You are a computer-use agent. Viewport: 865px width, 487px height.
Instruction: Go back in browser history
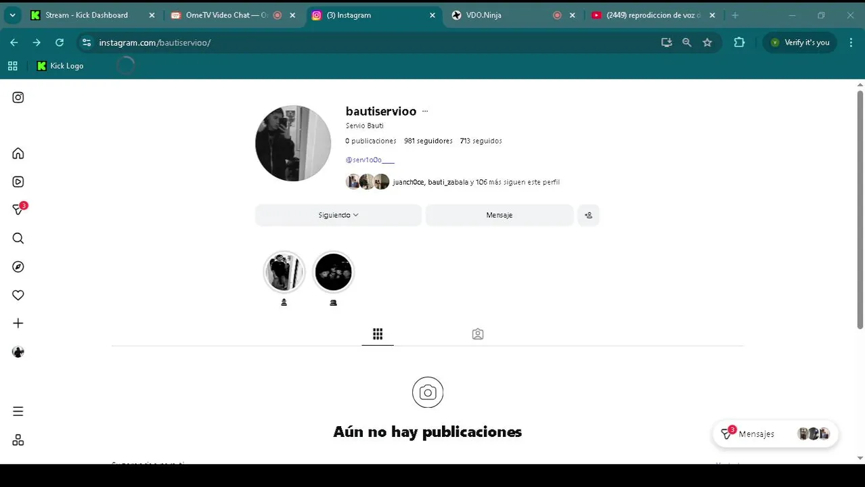coord(14,43)
